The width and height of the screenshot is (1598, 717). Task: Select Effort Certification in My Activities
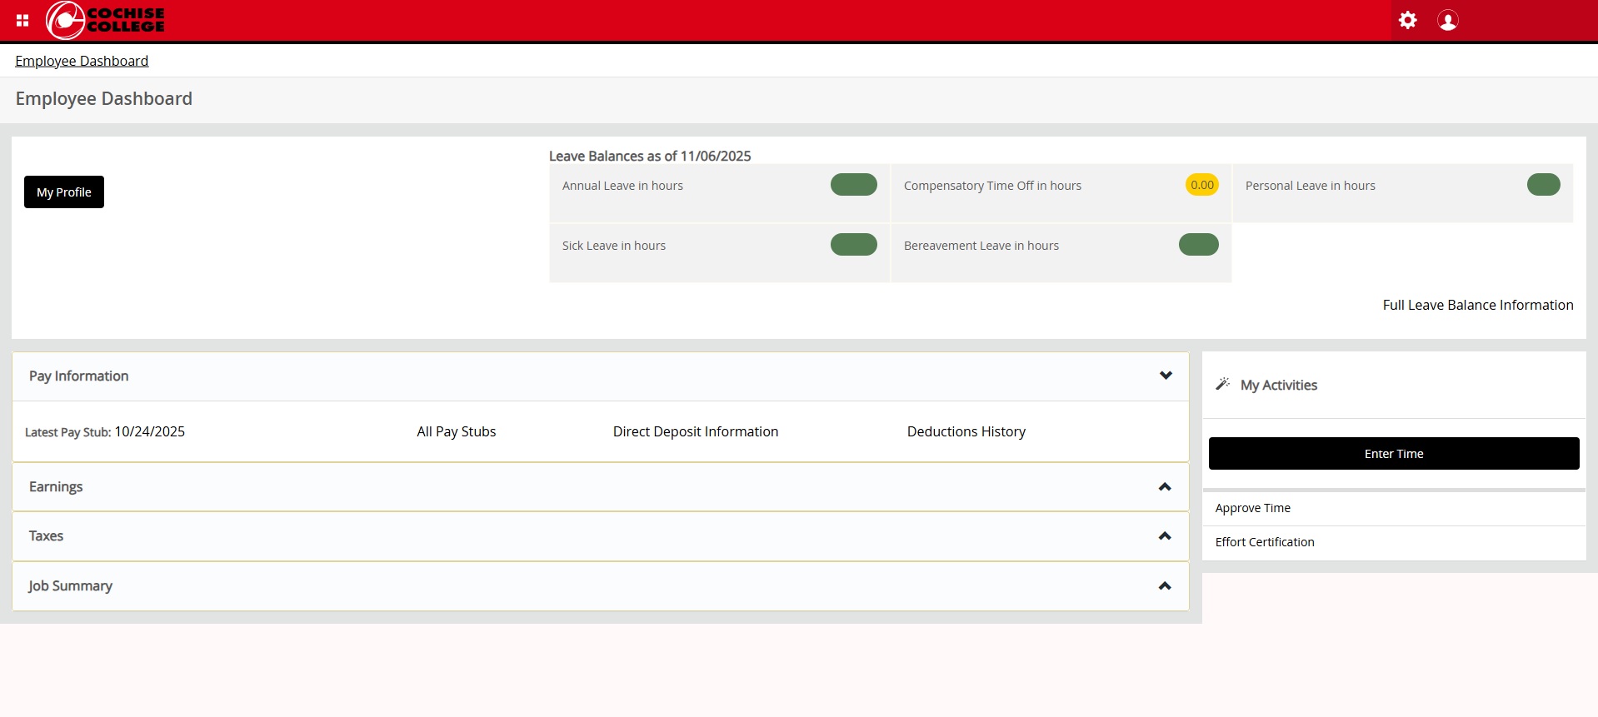pos(1264,542)
